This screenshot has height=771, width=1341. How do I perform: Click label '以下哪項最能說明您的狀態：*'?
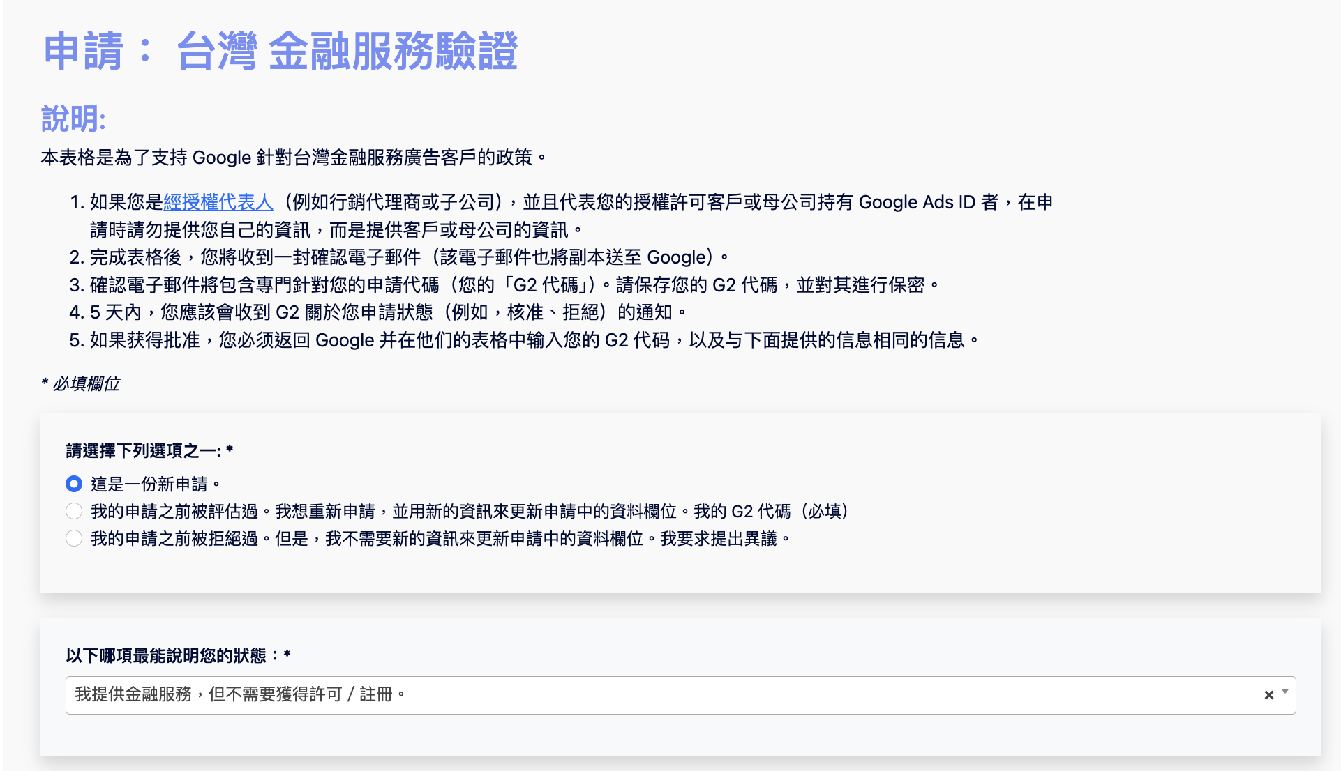178,655
